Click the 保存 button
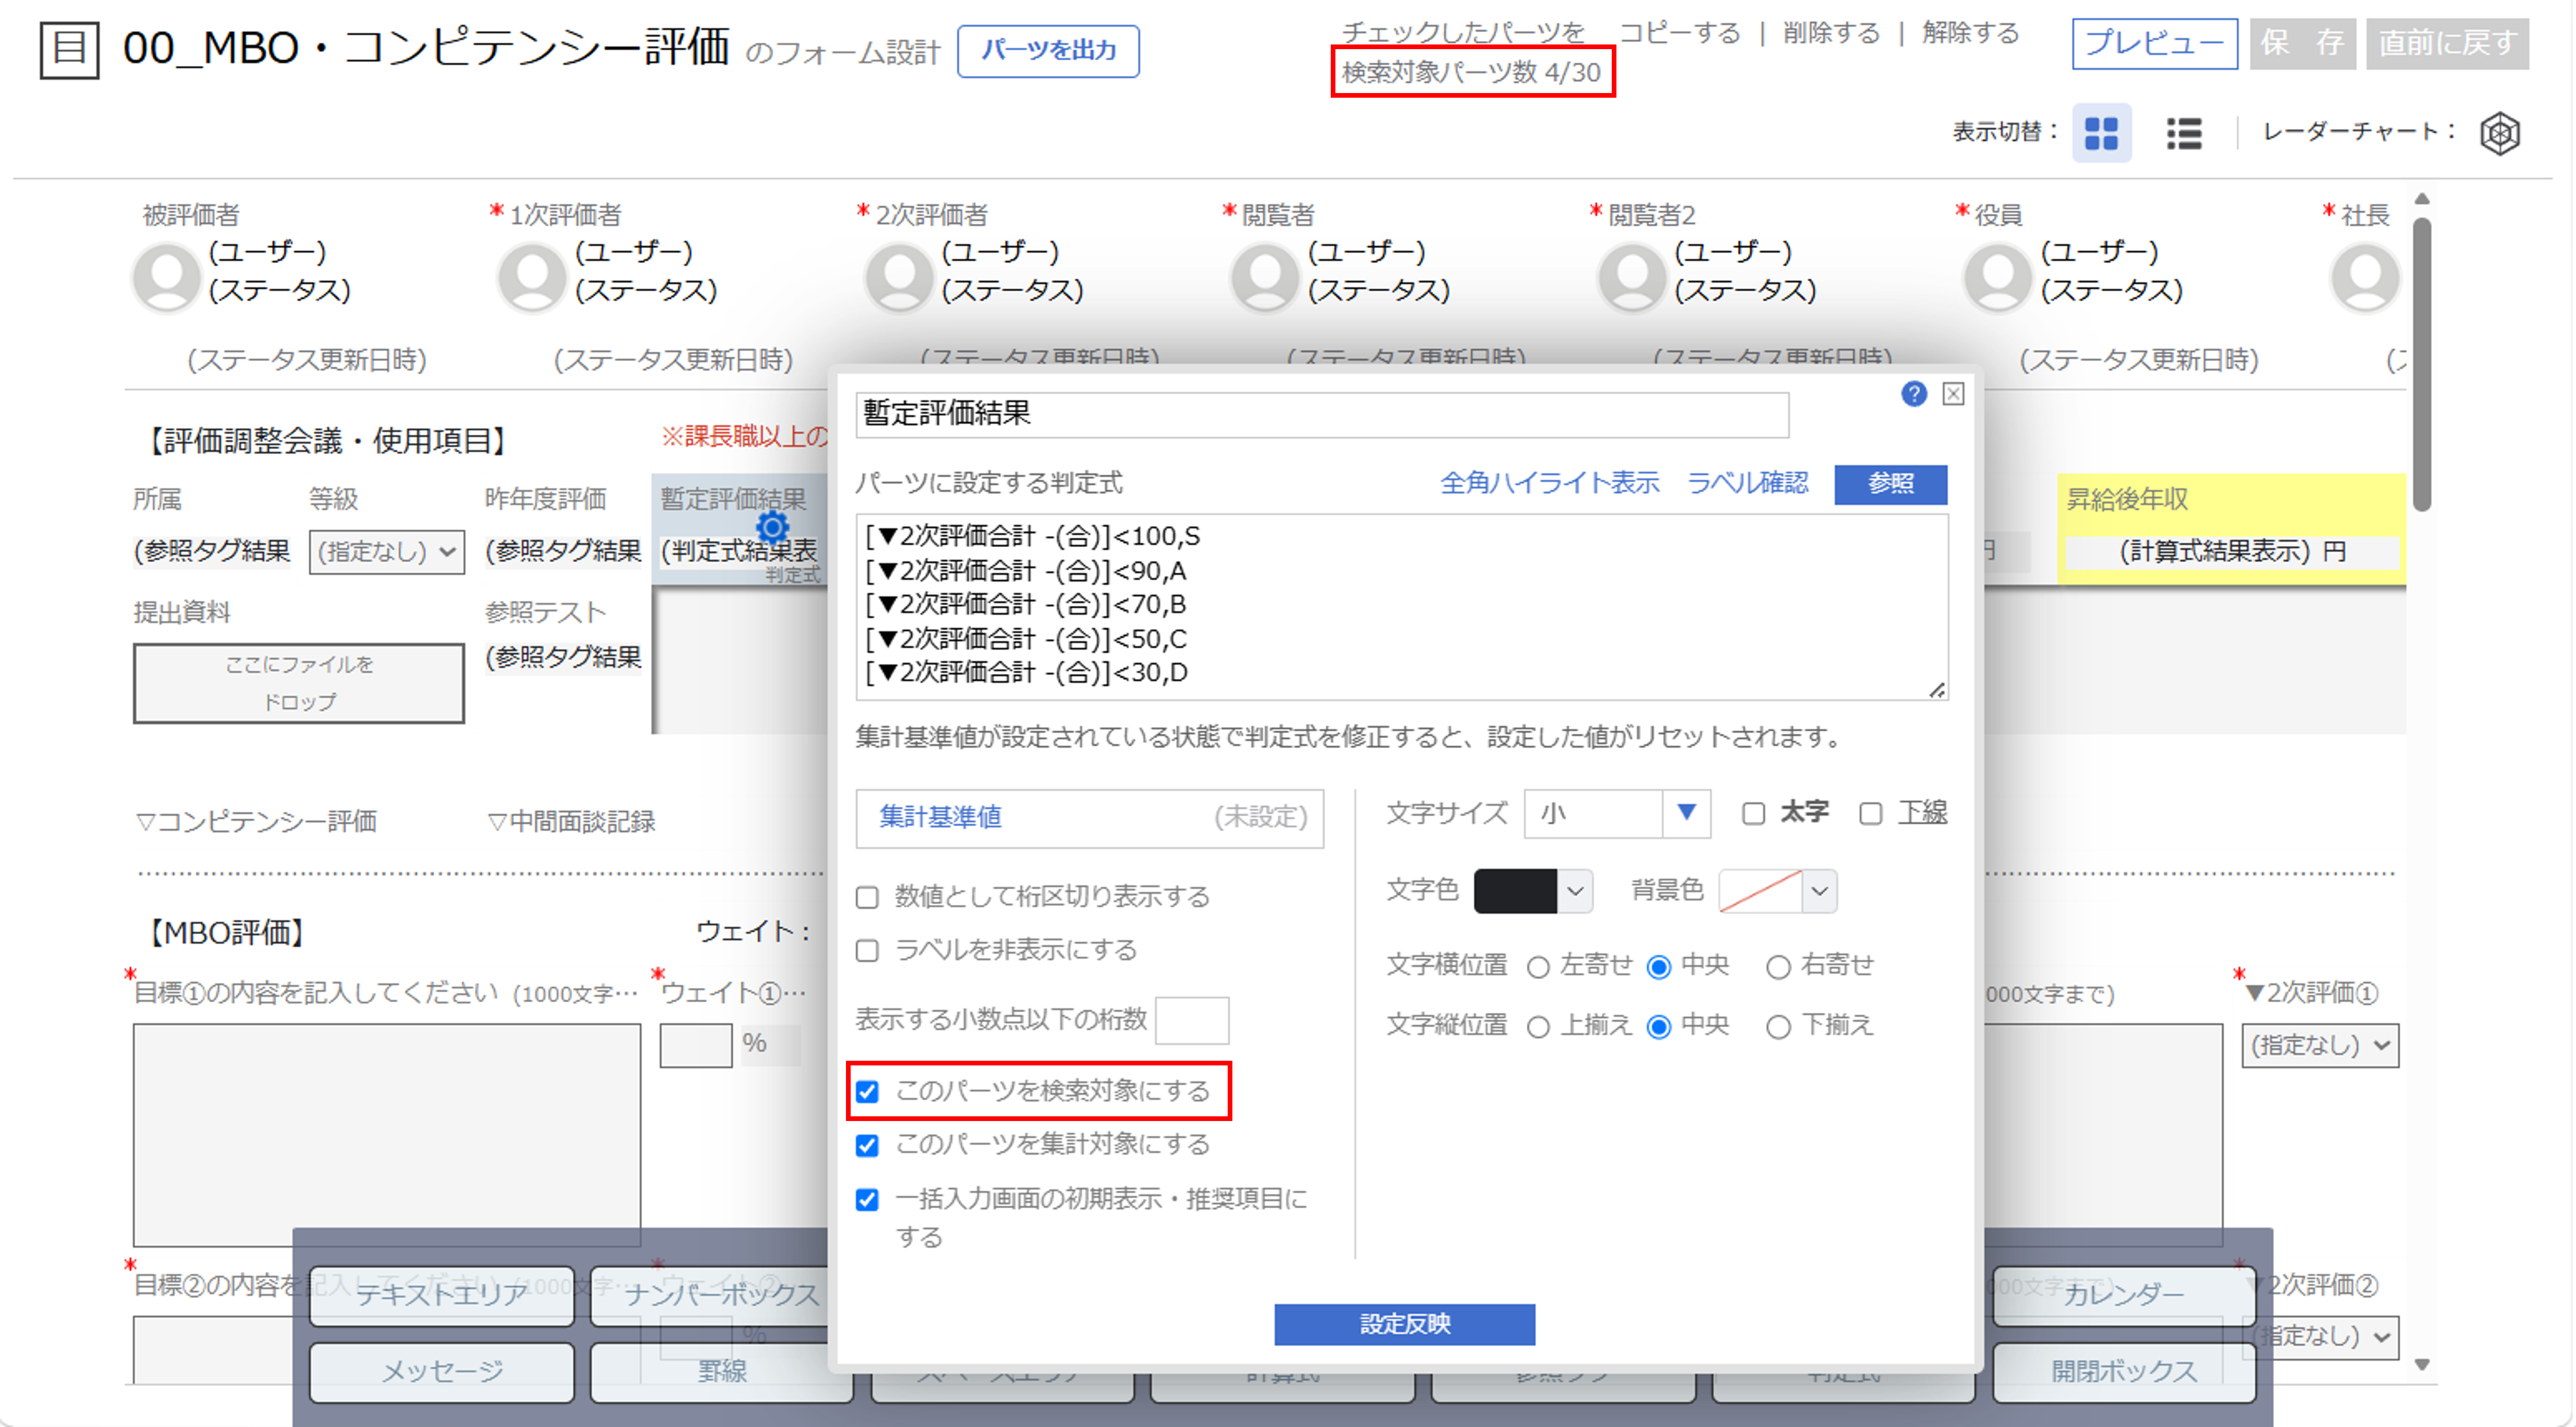Image resolution: width=2576 pixels, height=1427 pixels. coord(2303,43)
